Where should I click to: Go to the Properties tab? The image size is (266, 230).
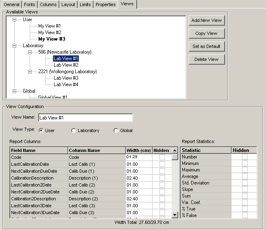(x=105, y=4)
